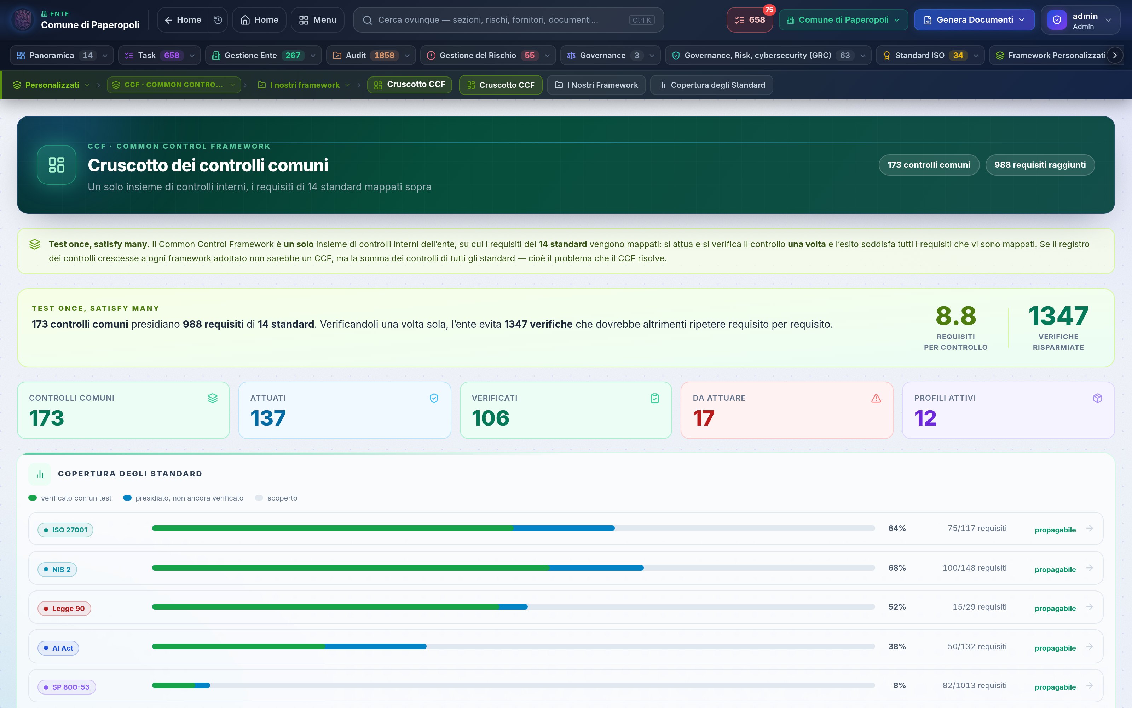The image size is (1132, 708).
Task: Click propagabile link in ISO 27001 row
Action: [1055, 530]
